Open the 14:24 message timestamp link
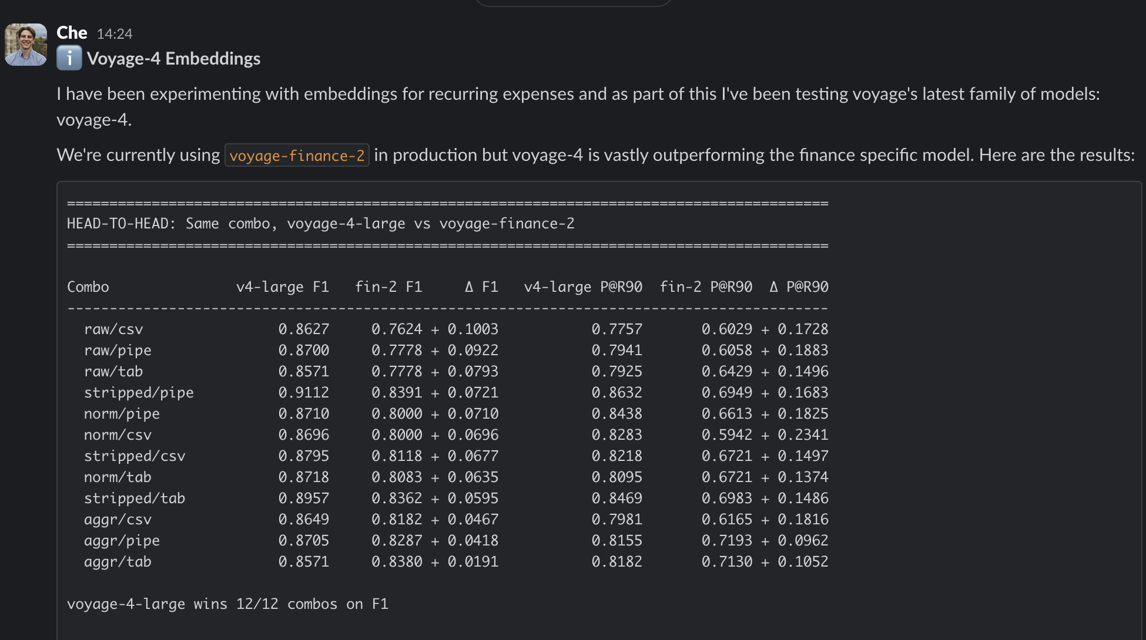This screenshot has height=640, width=1146. [115, 34]
